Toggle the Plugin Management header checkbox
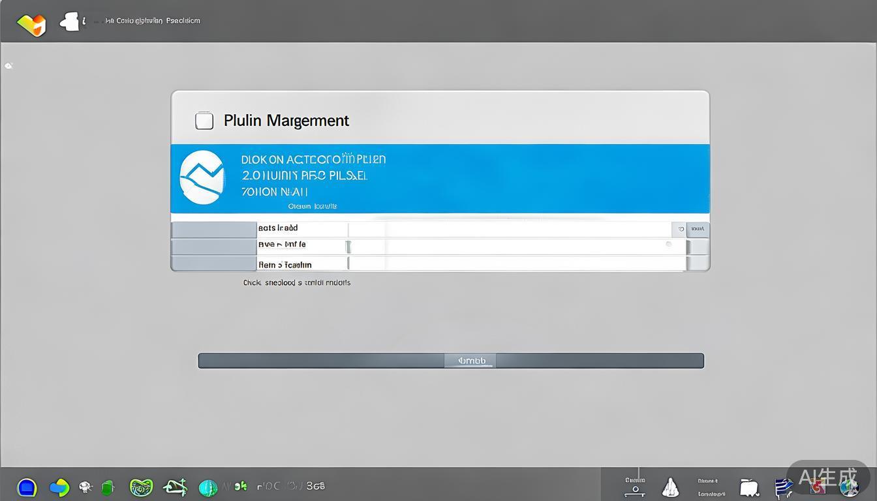 click(204, 121)
